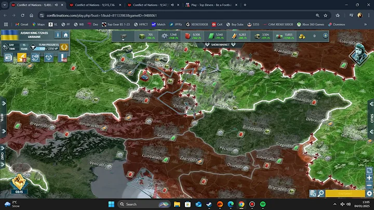Switch to Conflict of Nations 9,515,736 tab
Screen dimensions: 374x210
(x=95, y=5)
